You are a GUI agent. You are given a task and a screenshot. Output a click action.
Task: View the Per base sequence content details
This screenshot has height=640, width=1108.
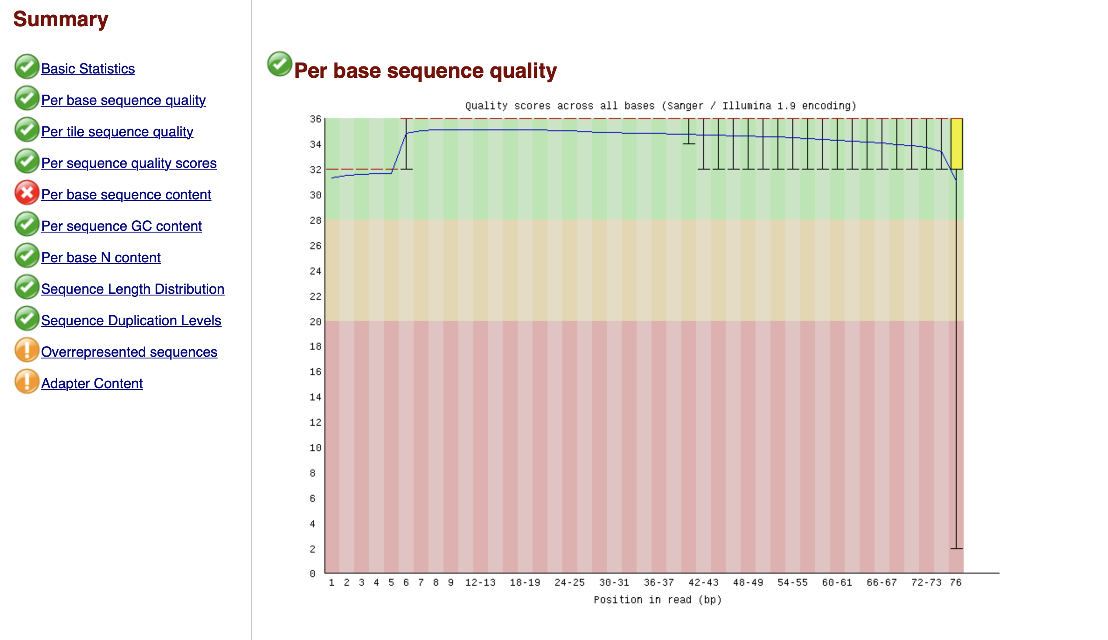126,195
